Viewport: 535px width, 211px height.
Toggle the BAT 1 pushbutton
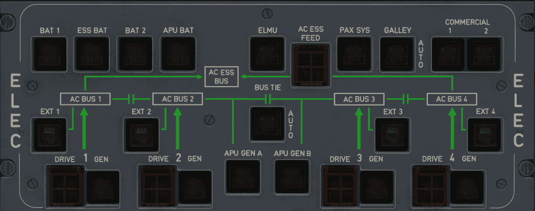tap(49, 54)
